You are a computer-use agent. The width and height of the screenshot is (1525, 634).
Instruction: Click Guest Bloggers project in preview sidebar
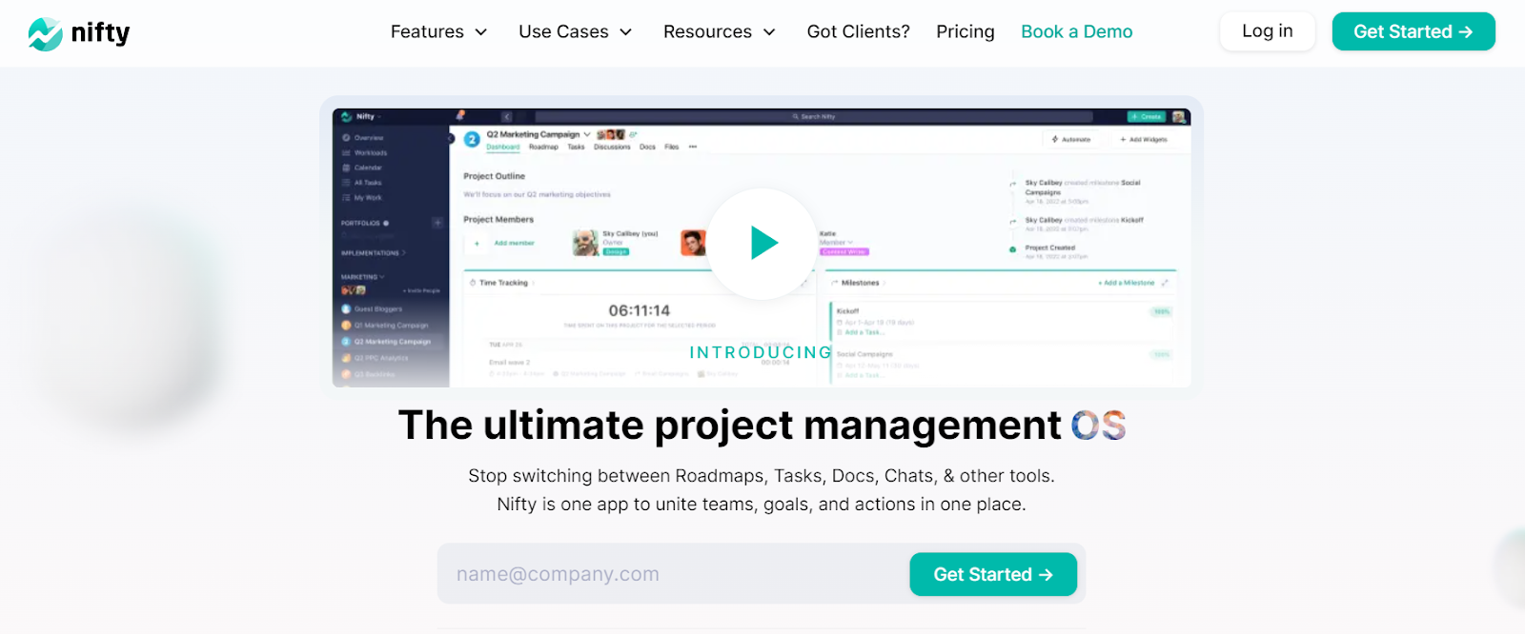coord(372,309)
